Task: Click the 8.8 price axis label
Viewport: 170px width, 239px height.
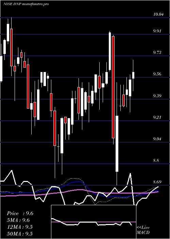Action: click(156, 160)
